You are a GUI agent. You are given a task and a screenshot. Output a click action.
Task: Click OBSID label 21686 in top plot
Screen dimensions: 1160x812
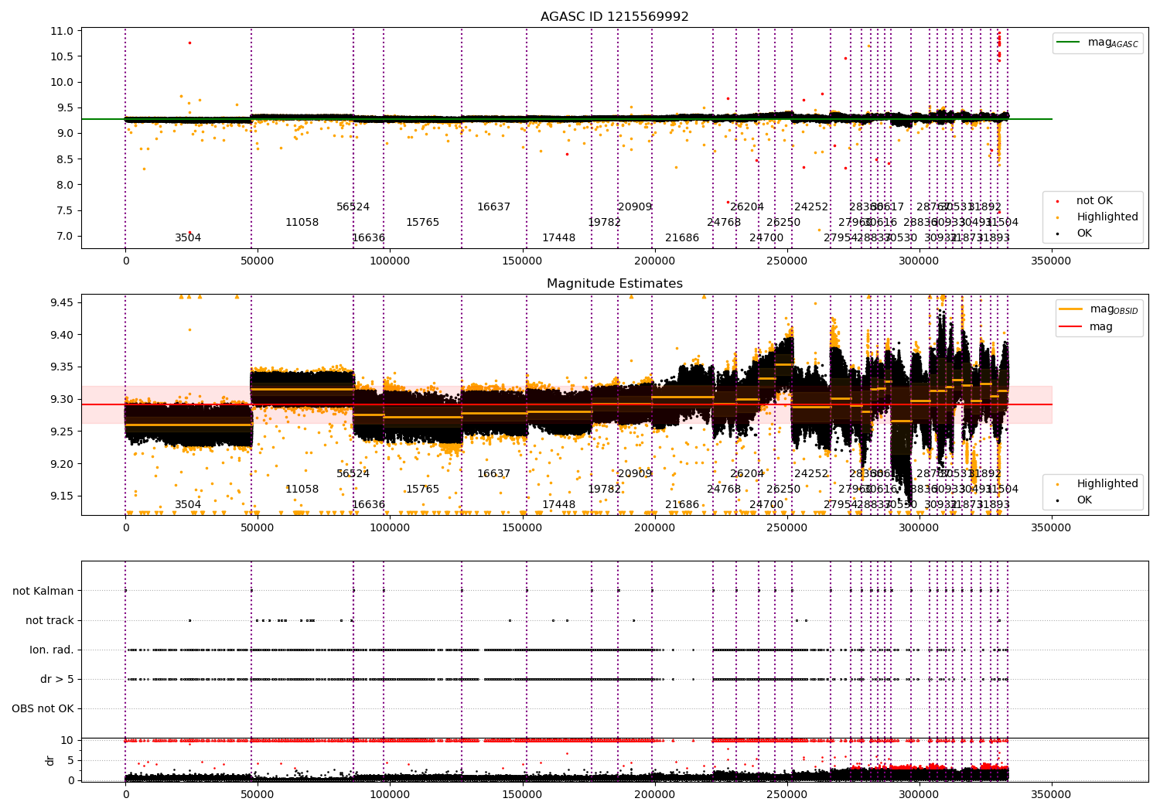(682, 238)
